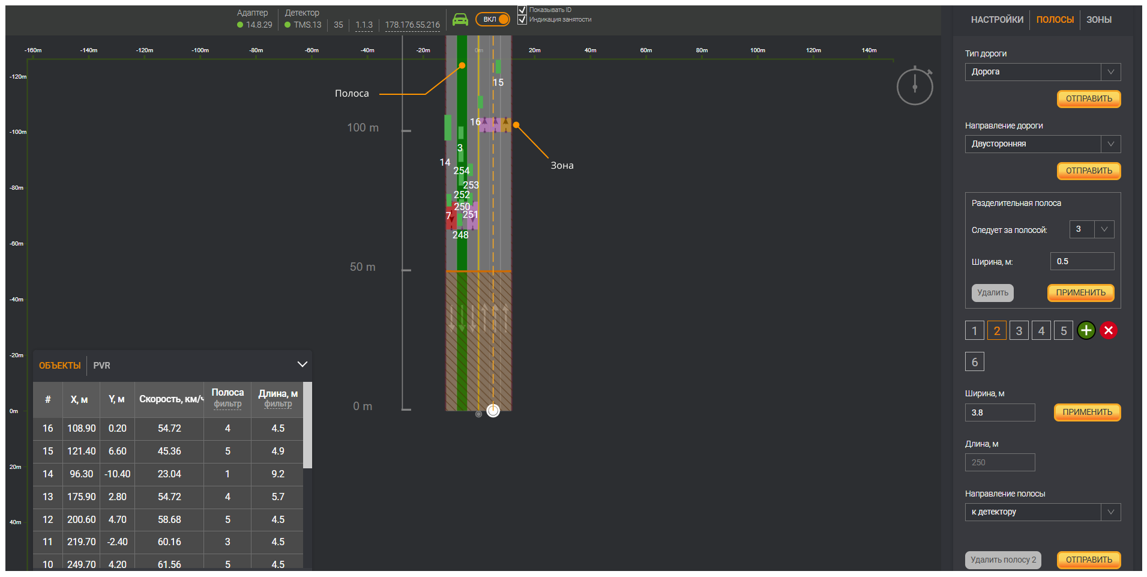Image resolution: width=1147 pixels, height=577 pixels.
Task: Click the stopwatch timer icon
Action: click(915, 86)
